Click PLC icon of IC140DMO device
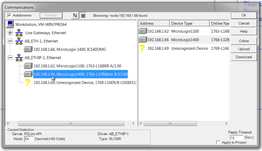Viewport: 262px width, 151px height. [x=28, y=49]
